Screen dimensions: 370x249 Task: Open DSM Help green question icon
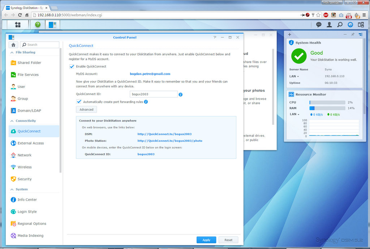pos(38,25)
